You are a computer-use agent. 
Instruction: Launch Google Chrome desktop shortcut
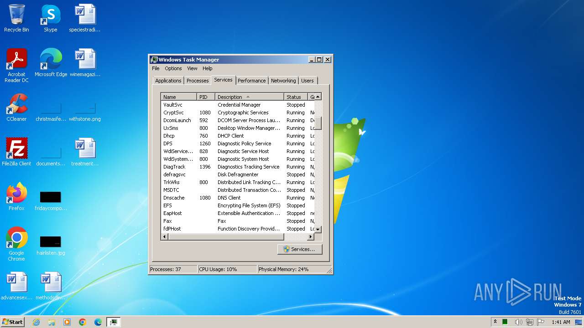tap(16, 244)
